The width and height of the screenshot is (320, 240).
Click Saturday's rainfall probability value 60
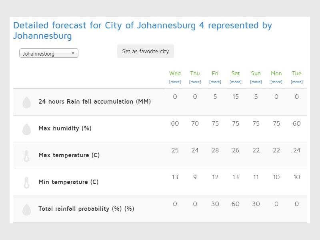(x=236, y=204)
